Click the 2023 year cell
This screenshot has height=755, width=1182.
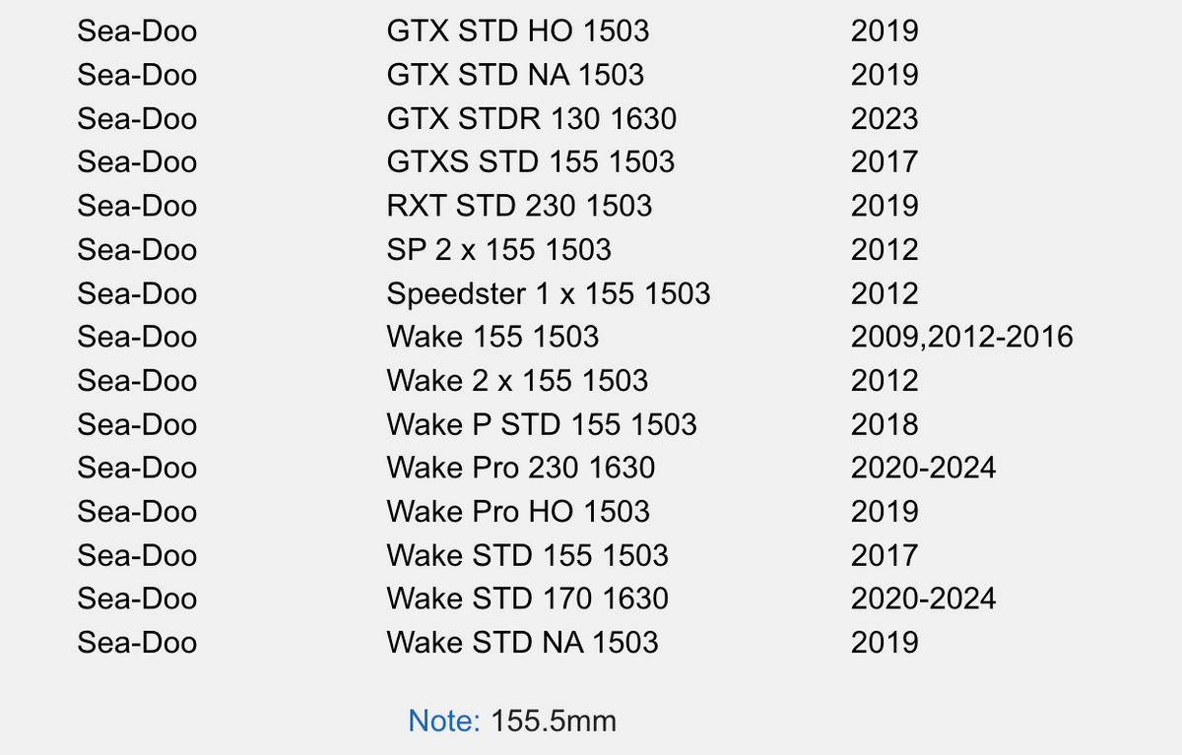point(884,119)
